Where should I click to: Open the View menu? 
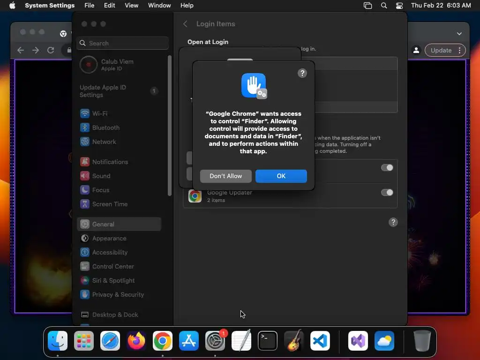click(132, 6)
